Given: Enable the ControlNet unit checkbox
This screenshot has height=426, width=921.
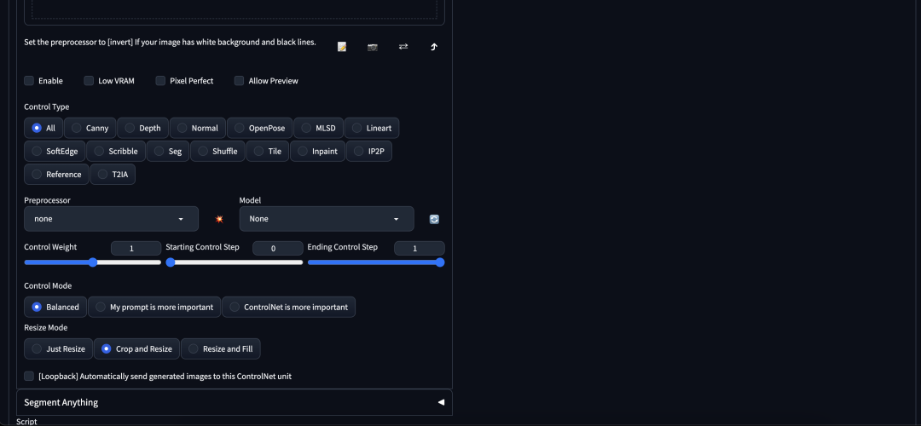Looking at the screenshot, I should pos(29,80).
